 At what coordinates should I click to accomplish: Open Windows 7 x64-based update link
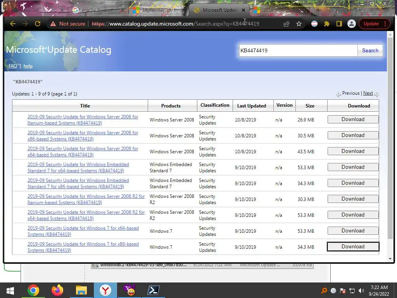[83, 231]
